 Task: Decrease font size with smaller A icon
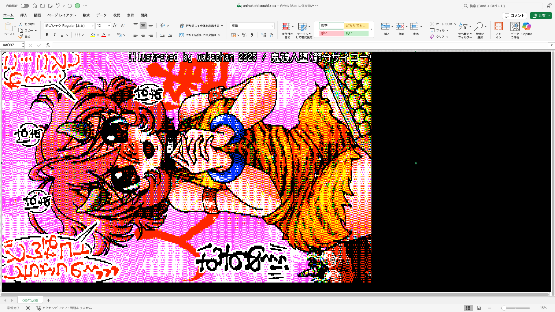click(123, 26)
